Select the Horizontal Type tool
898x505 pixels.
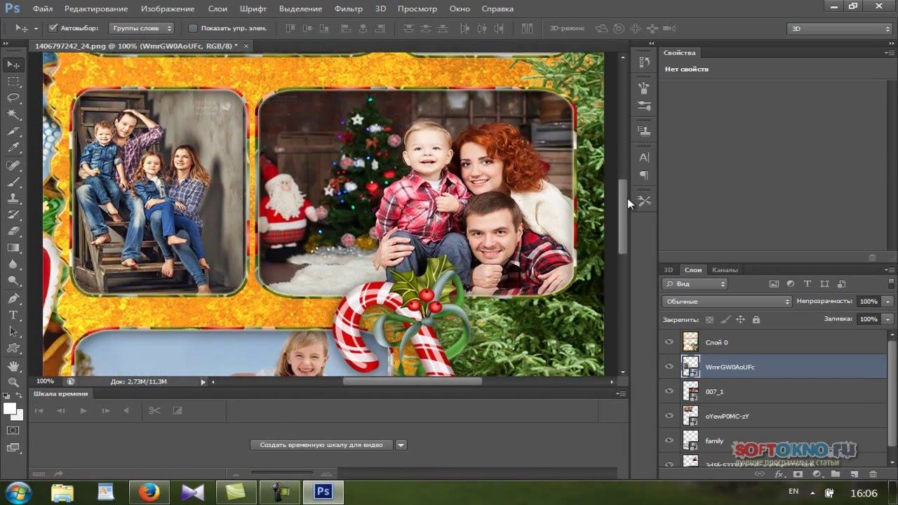click(x=13, y=315)
